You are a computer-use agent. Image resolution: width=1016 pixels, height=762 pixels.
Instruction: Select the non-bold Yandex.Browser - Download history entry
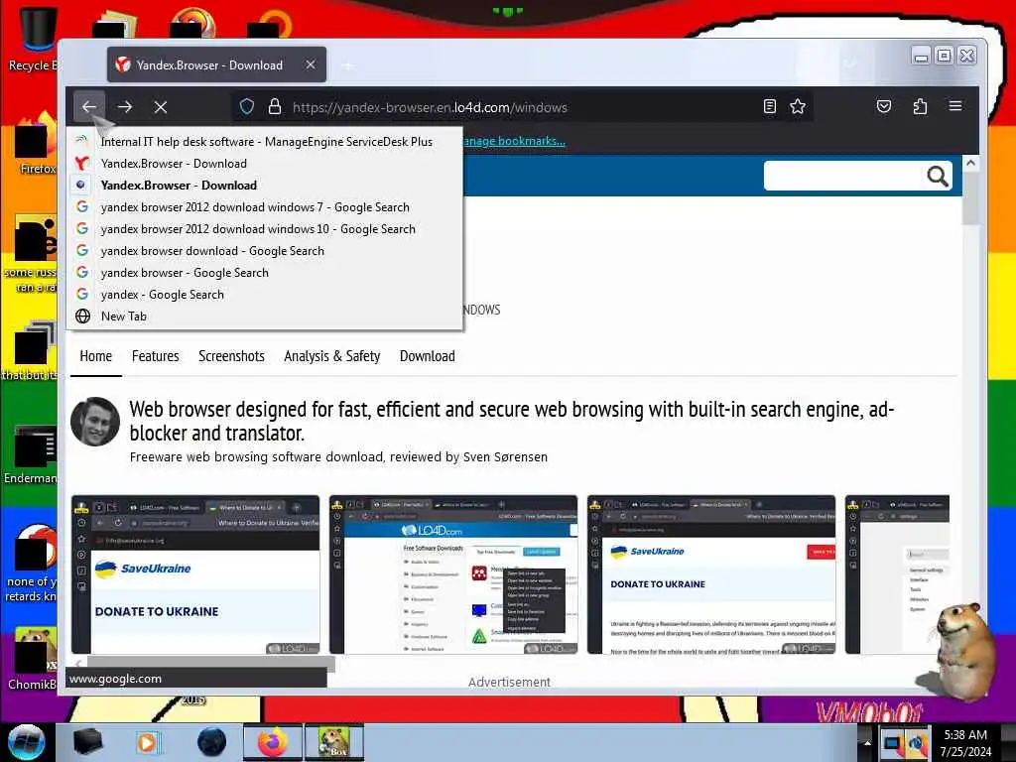click(x=265, y=164)
